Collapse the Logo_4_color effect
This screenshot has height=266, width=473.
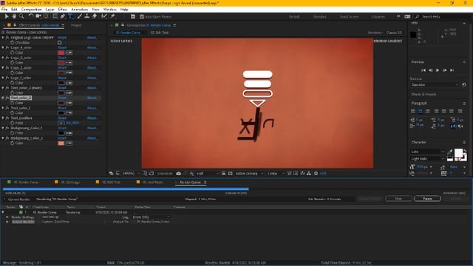click(3, 47)
